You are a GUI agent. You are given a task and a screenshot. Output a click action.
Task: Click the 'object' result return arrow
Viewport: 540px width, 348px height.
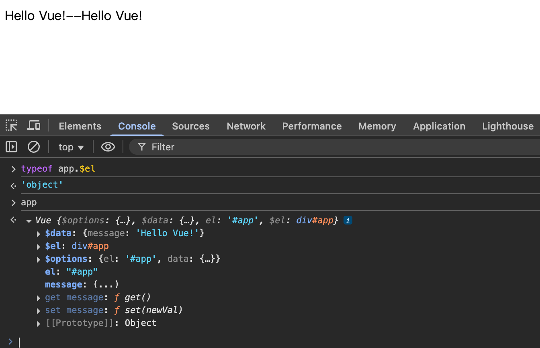coord(13,185)
